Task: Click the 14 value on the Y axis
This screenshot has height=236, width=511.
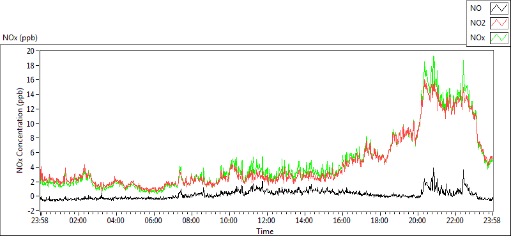Action: tap(31, 94)
